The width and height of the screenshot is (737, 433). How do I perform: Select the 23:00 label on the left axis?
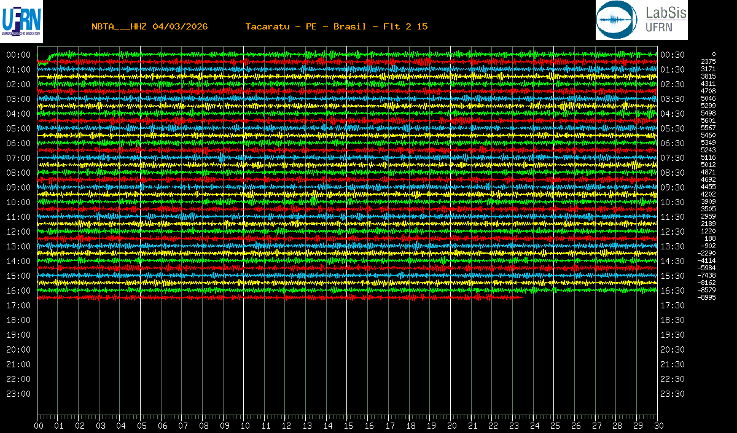tap(18, 394)
